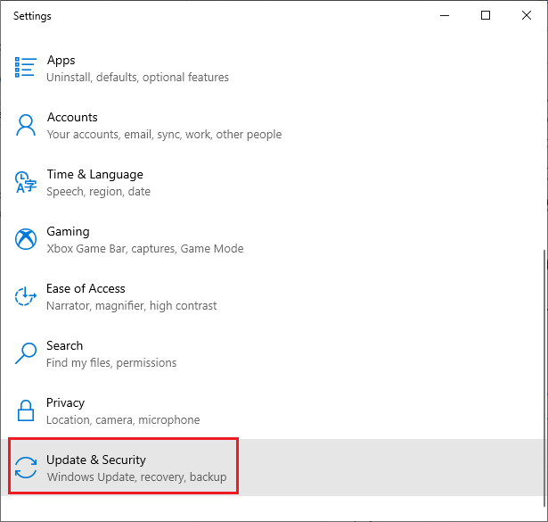Click the Privacy padlock icon
The width and height of the screenshot is (548, 522).
coord(27,410)
